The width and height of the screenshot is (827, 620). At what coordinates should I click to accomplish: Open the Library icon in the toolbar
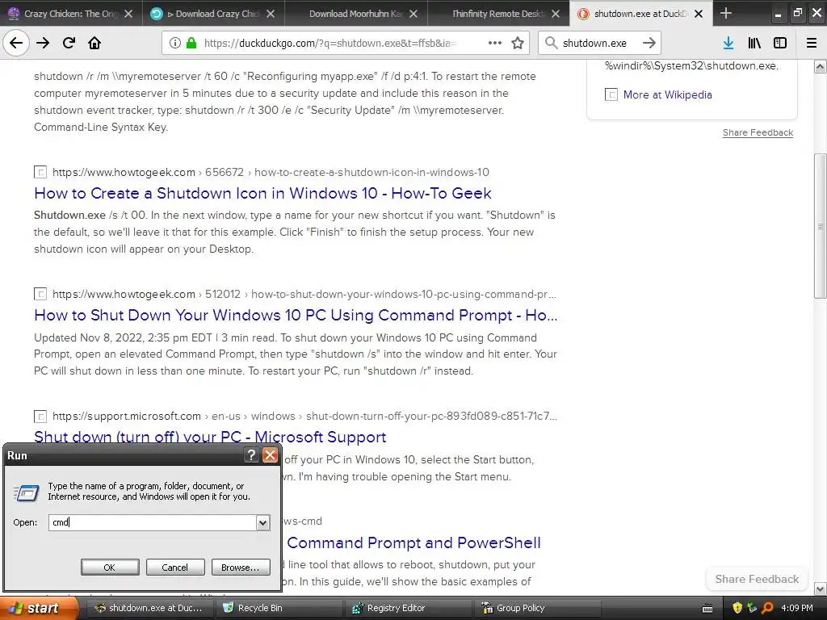[x=754, y=43]
